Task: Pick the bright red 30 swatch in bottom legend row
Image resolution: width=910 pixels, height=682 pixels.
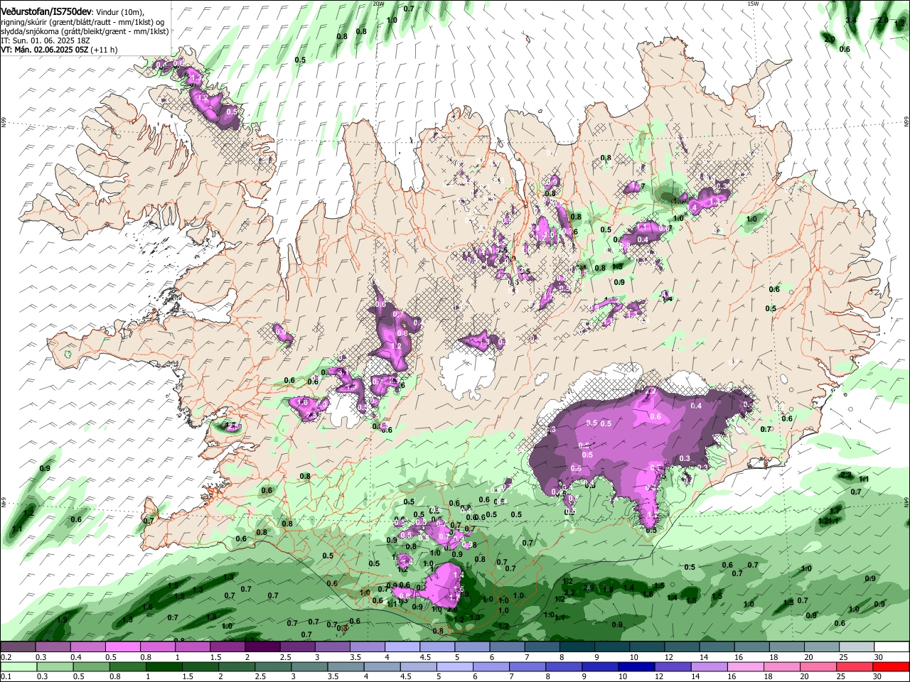Action: click(x=892, y=666)
